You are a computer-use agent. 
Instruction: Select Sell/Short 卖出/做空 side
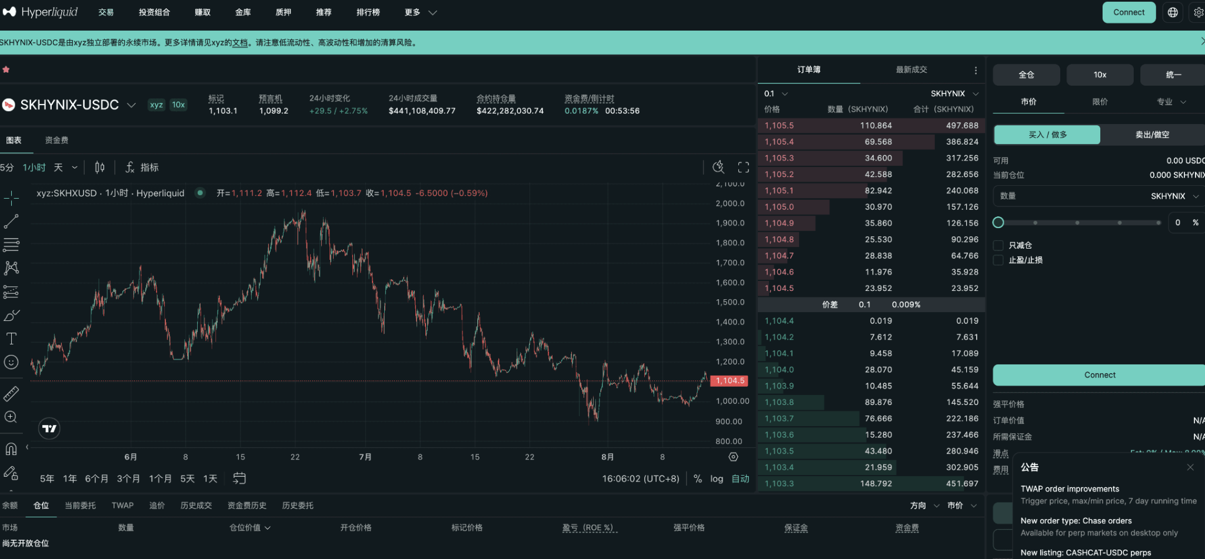pos(1152,135)
